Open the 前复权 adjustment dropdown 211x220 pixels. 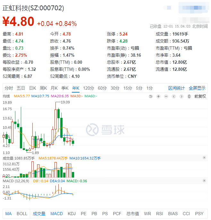point(201,96)
